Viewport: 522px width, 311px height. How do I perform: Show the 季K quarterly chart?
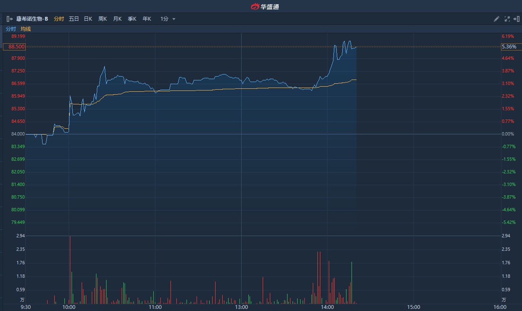tap(132, 19)
